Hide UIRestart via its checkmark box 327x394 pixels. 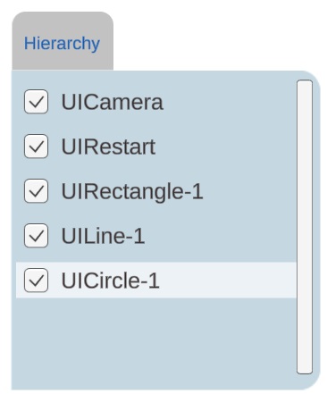[36, 147]
